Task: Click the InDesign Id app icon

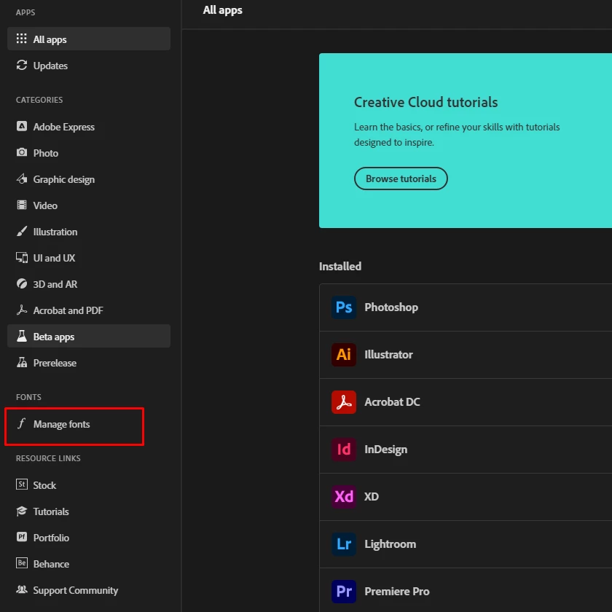Action: (x=344, y=450)
